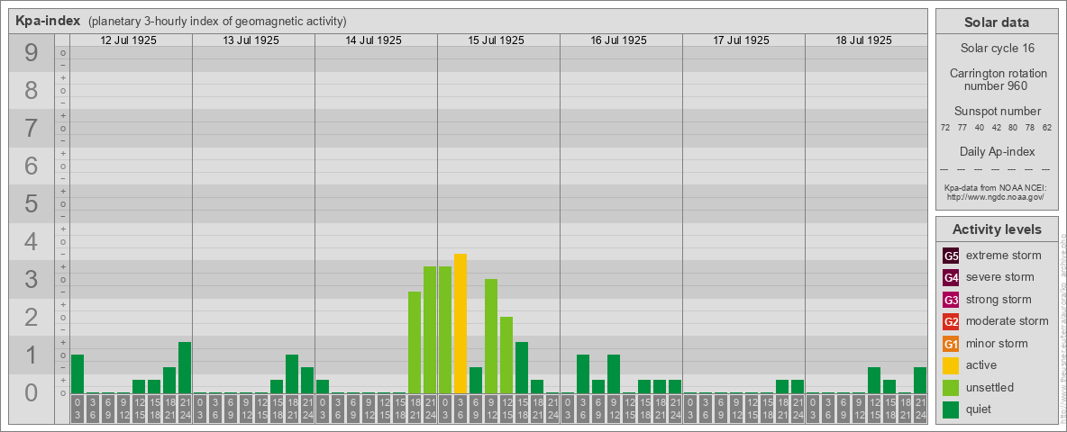Click the 'unsettled' legend text
1067x432 pixels.
click(990, 387)
